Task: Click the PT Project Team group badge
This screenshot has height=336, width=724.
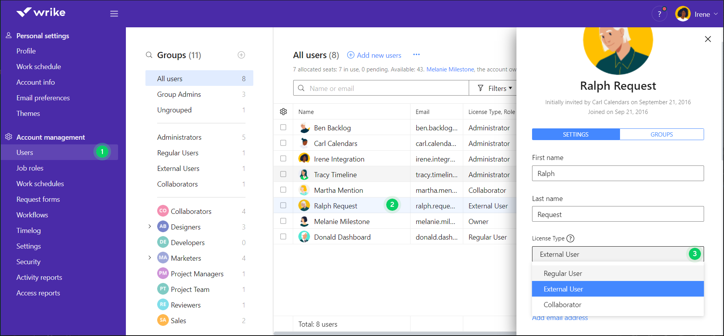Action: click(163, 289)
